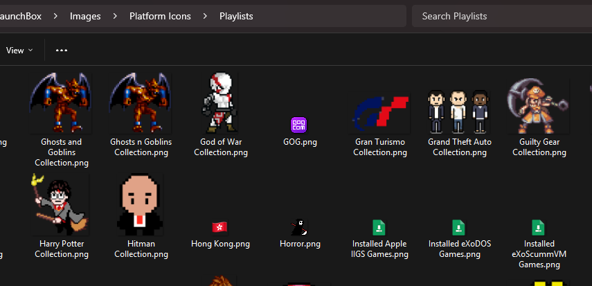Viewport: 592px width, 286px height.
Task: Select the Ghosts n Goblins Collection demon icon
Action: pos(141,102)
